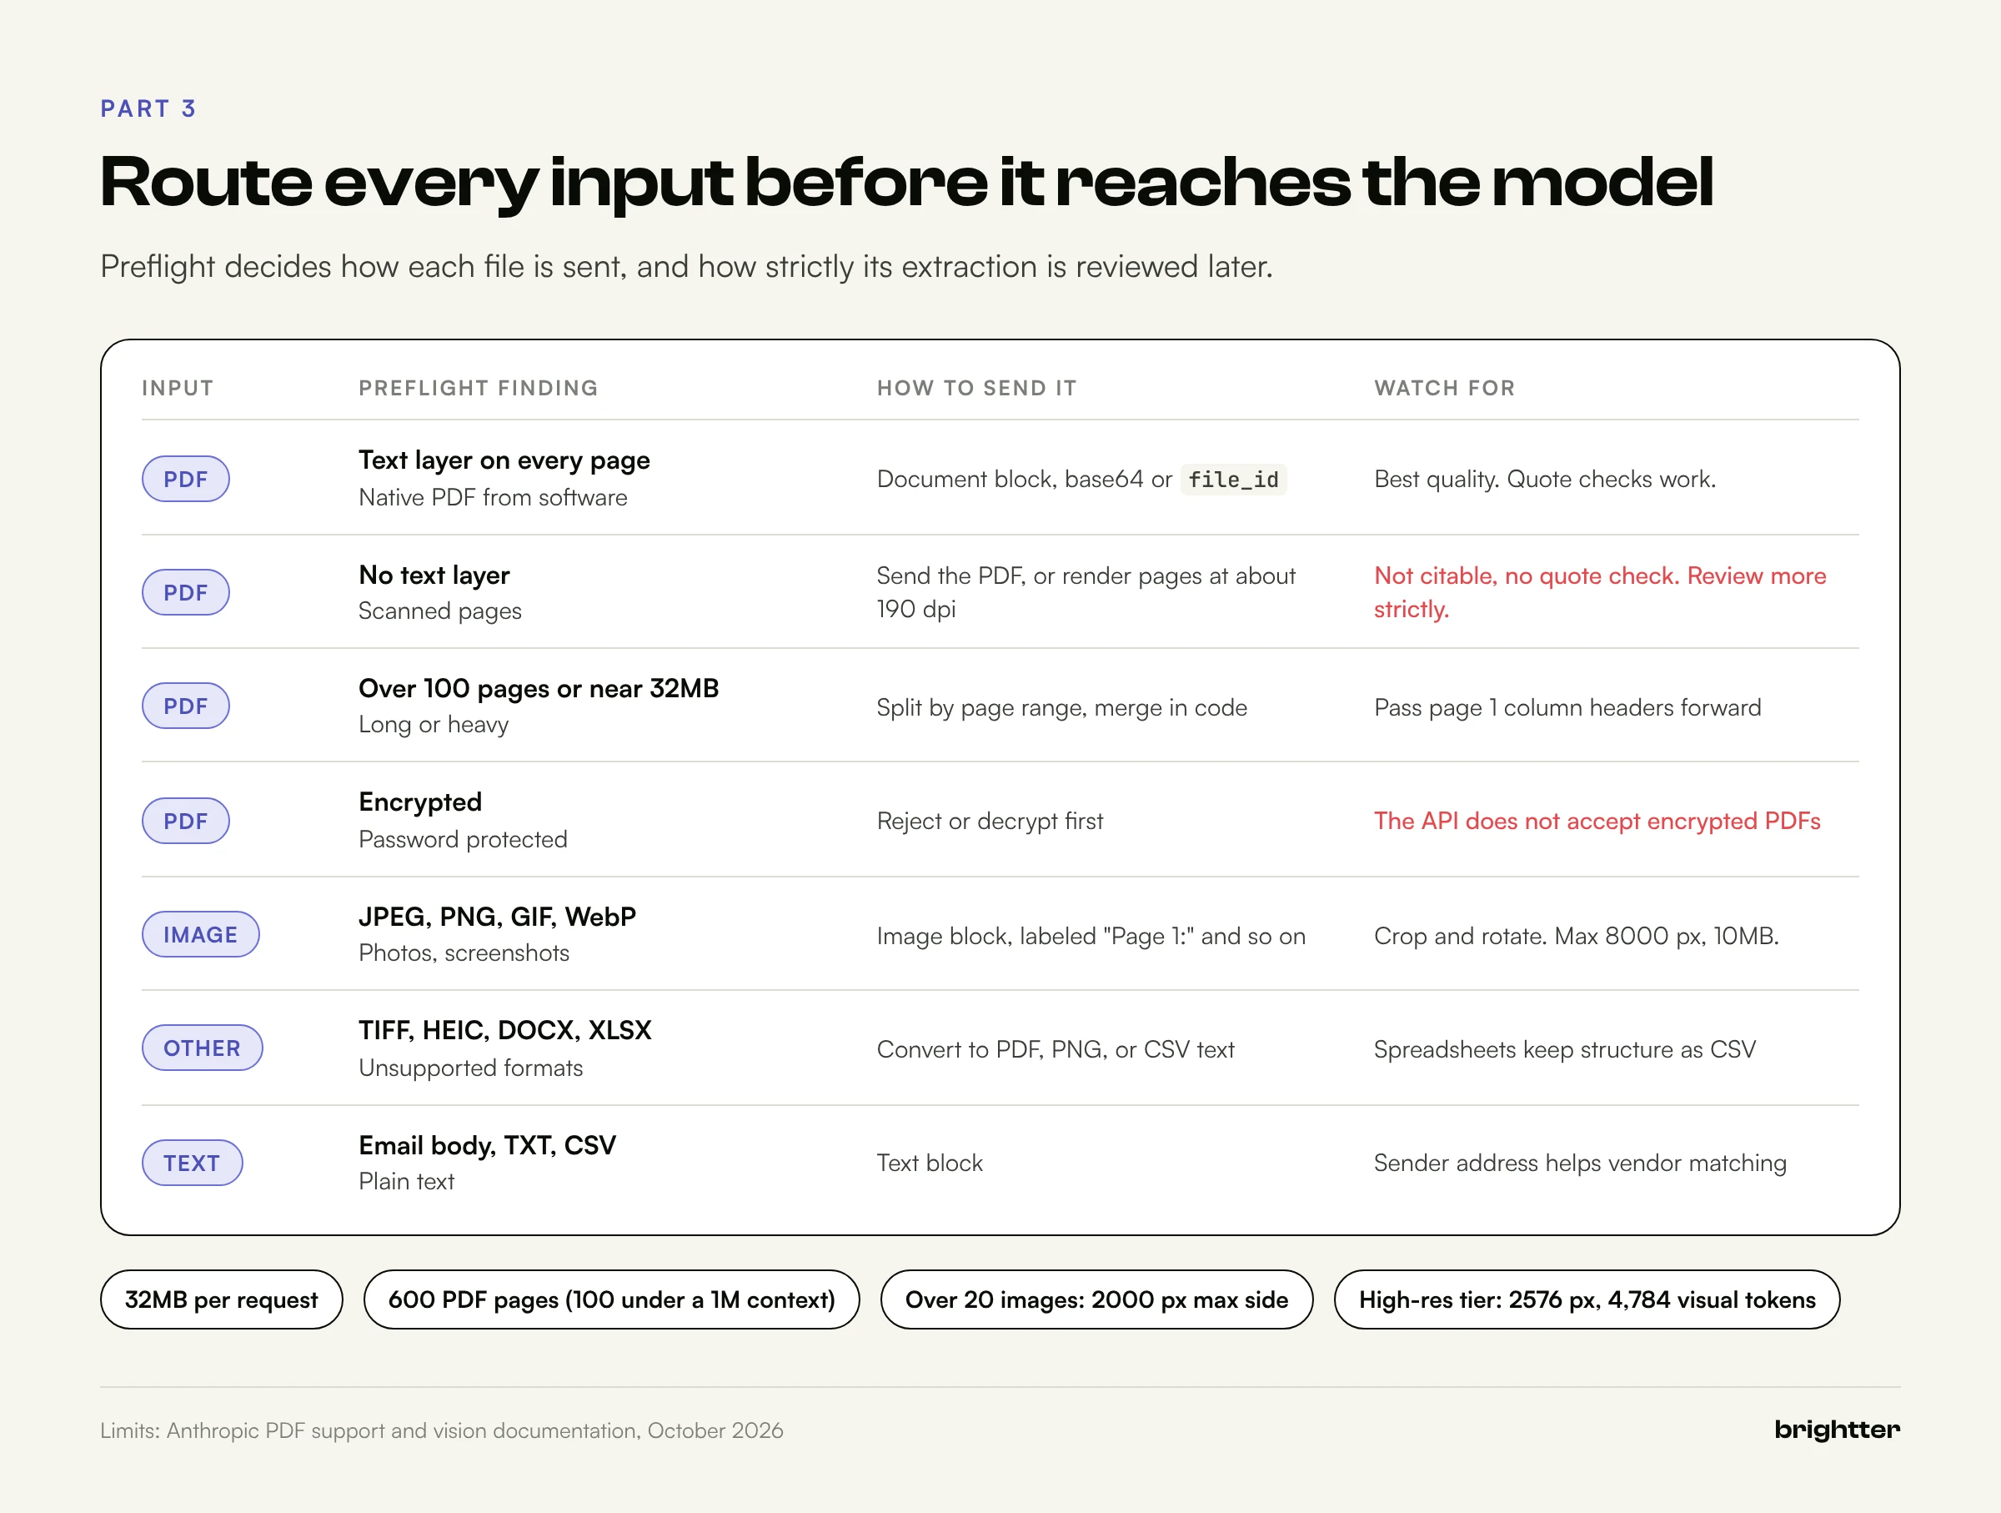Click Pass page 1 column headers forward

coord(1567,707)
